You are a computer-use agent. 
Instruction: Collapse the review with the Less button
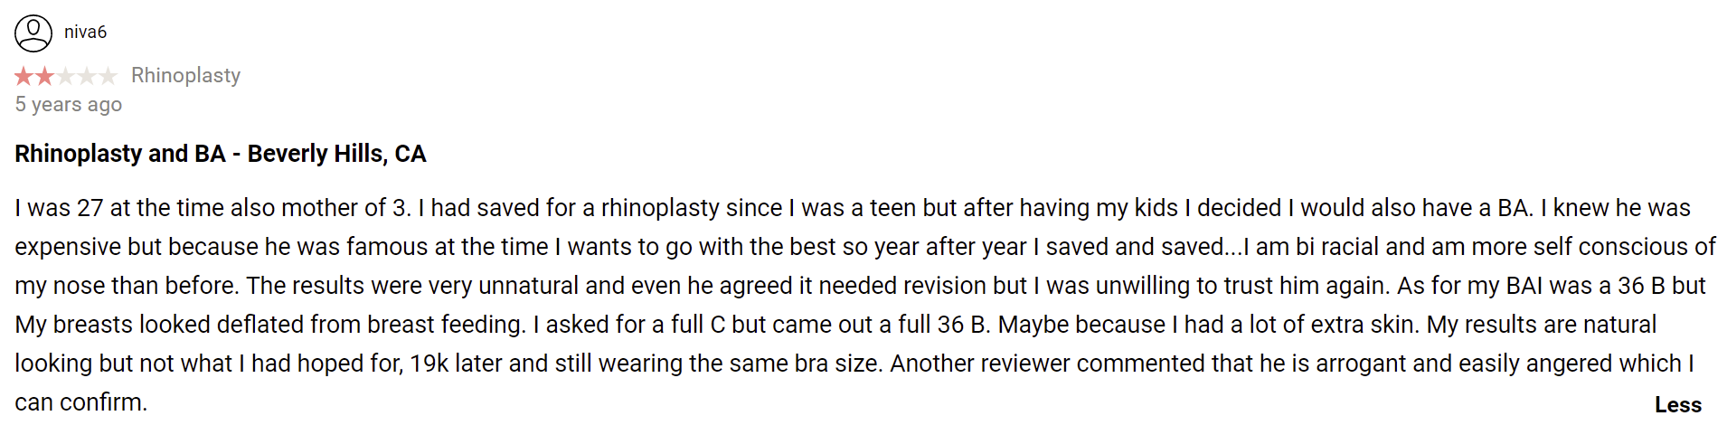coord(1677,405)
